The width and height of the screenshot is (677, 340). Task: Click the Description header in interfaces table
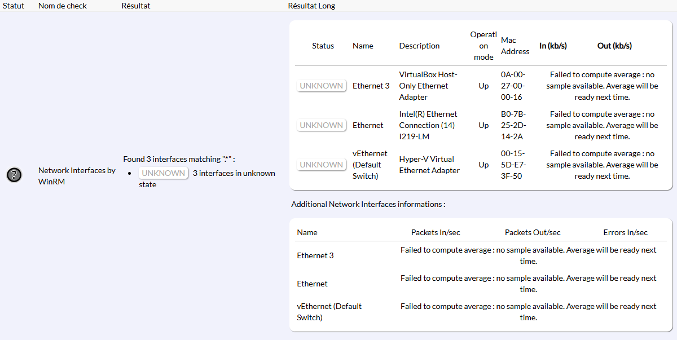[x=419, y=46]
